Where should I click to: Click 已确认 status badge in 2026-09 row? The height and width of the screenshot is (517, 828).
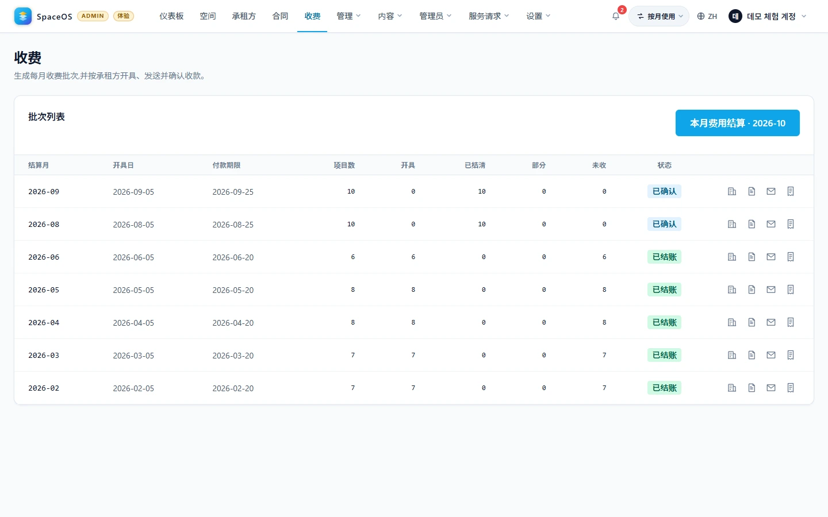tap(664, 191)
